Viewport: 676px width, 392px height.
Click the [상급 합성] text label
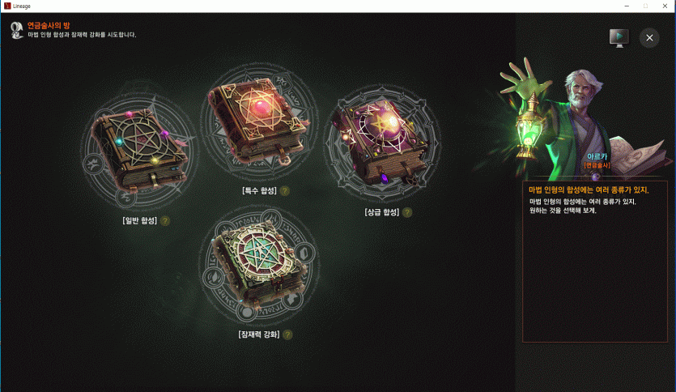(x=381, y=212)
